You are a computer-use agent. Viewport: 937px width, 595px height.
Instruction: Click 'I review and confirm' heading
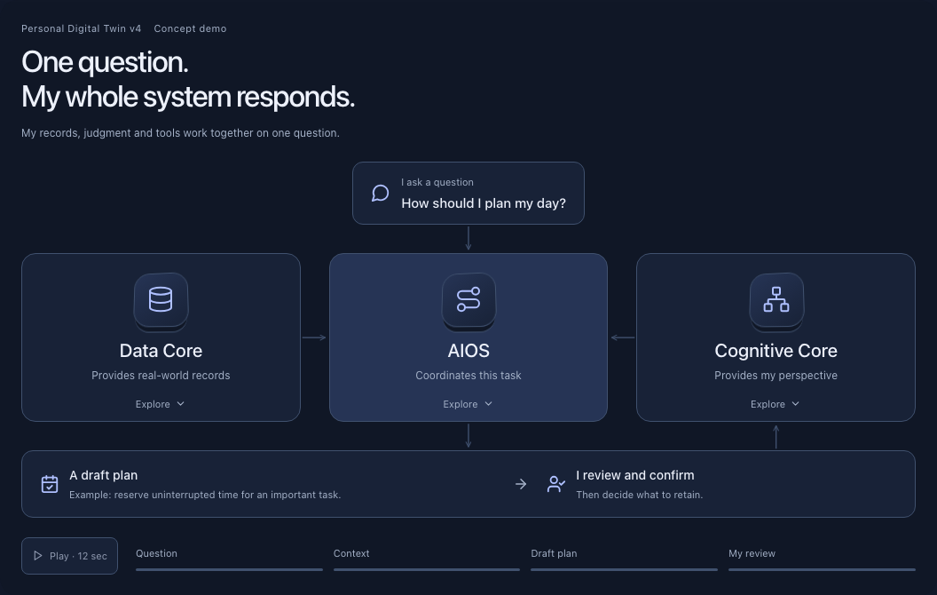tap(635, 475)
